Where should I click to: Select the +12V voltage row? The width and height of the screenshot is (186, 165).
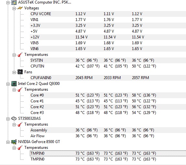click(108, 37)
